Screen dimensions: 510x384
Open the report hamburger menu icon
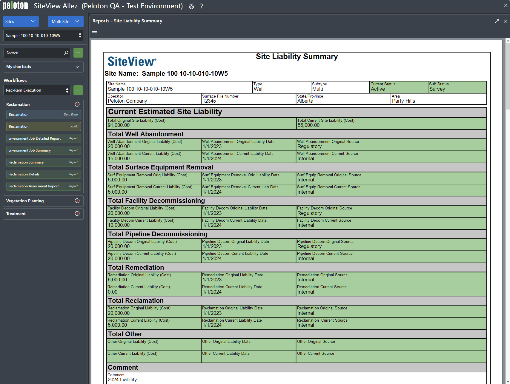(x=95, y=33)
